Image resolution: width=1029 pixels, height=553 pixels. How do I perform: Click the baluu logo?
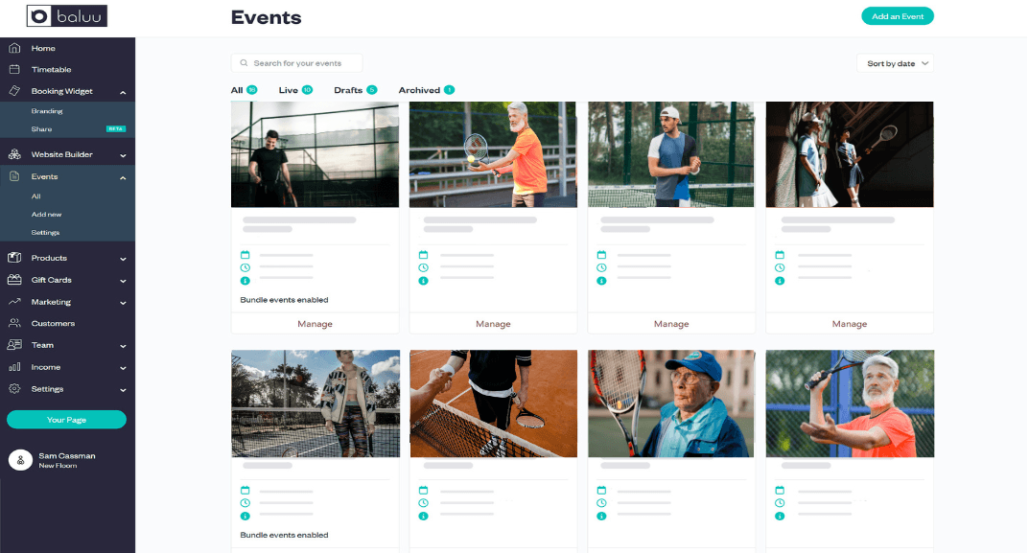point(67,15)
